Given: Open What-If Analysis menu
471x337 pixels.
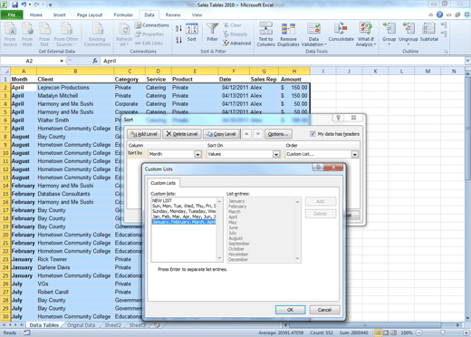Looking at the screenshot, I should click(x=366, y=34).
